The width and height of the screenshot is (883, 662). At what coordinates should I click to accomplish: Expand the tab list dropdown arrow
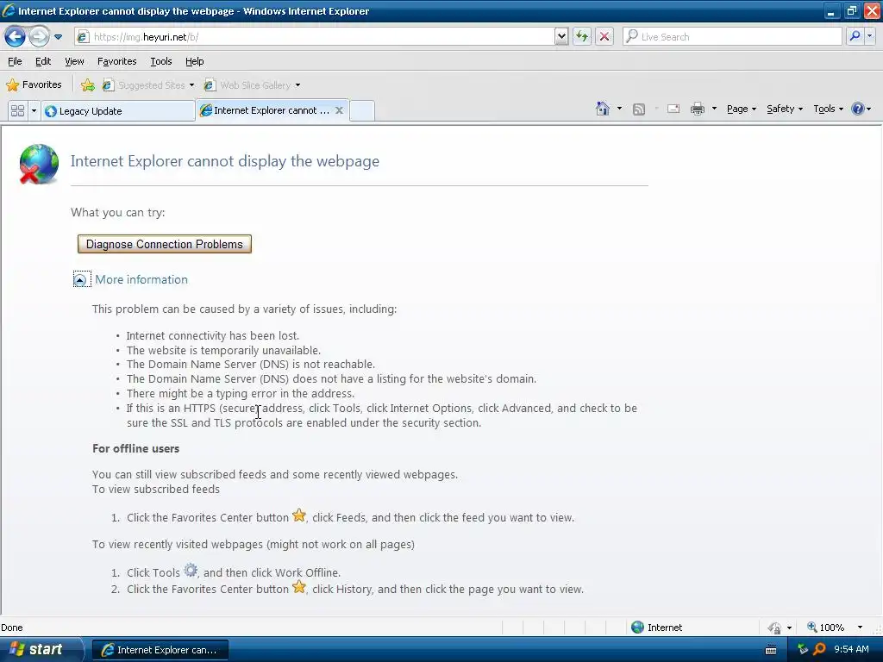pyautogui.click(x=34, y=110)
